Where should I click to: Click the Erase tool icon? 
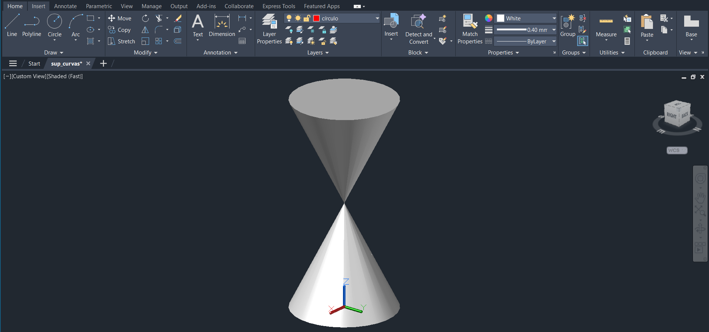point(178,18)
